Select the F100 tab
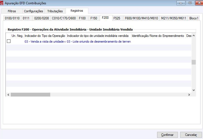 coord(82,18)
